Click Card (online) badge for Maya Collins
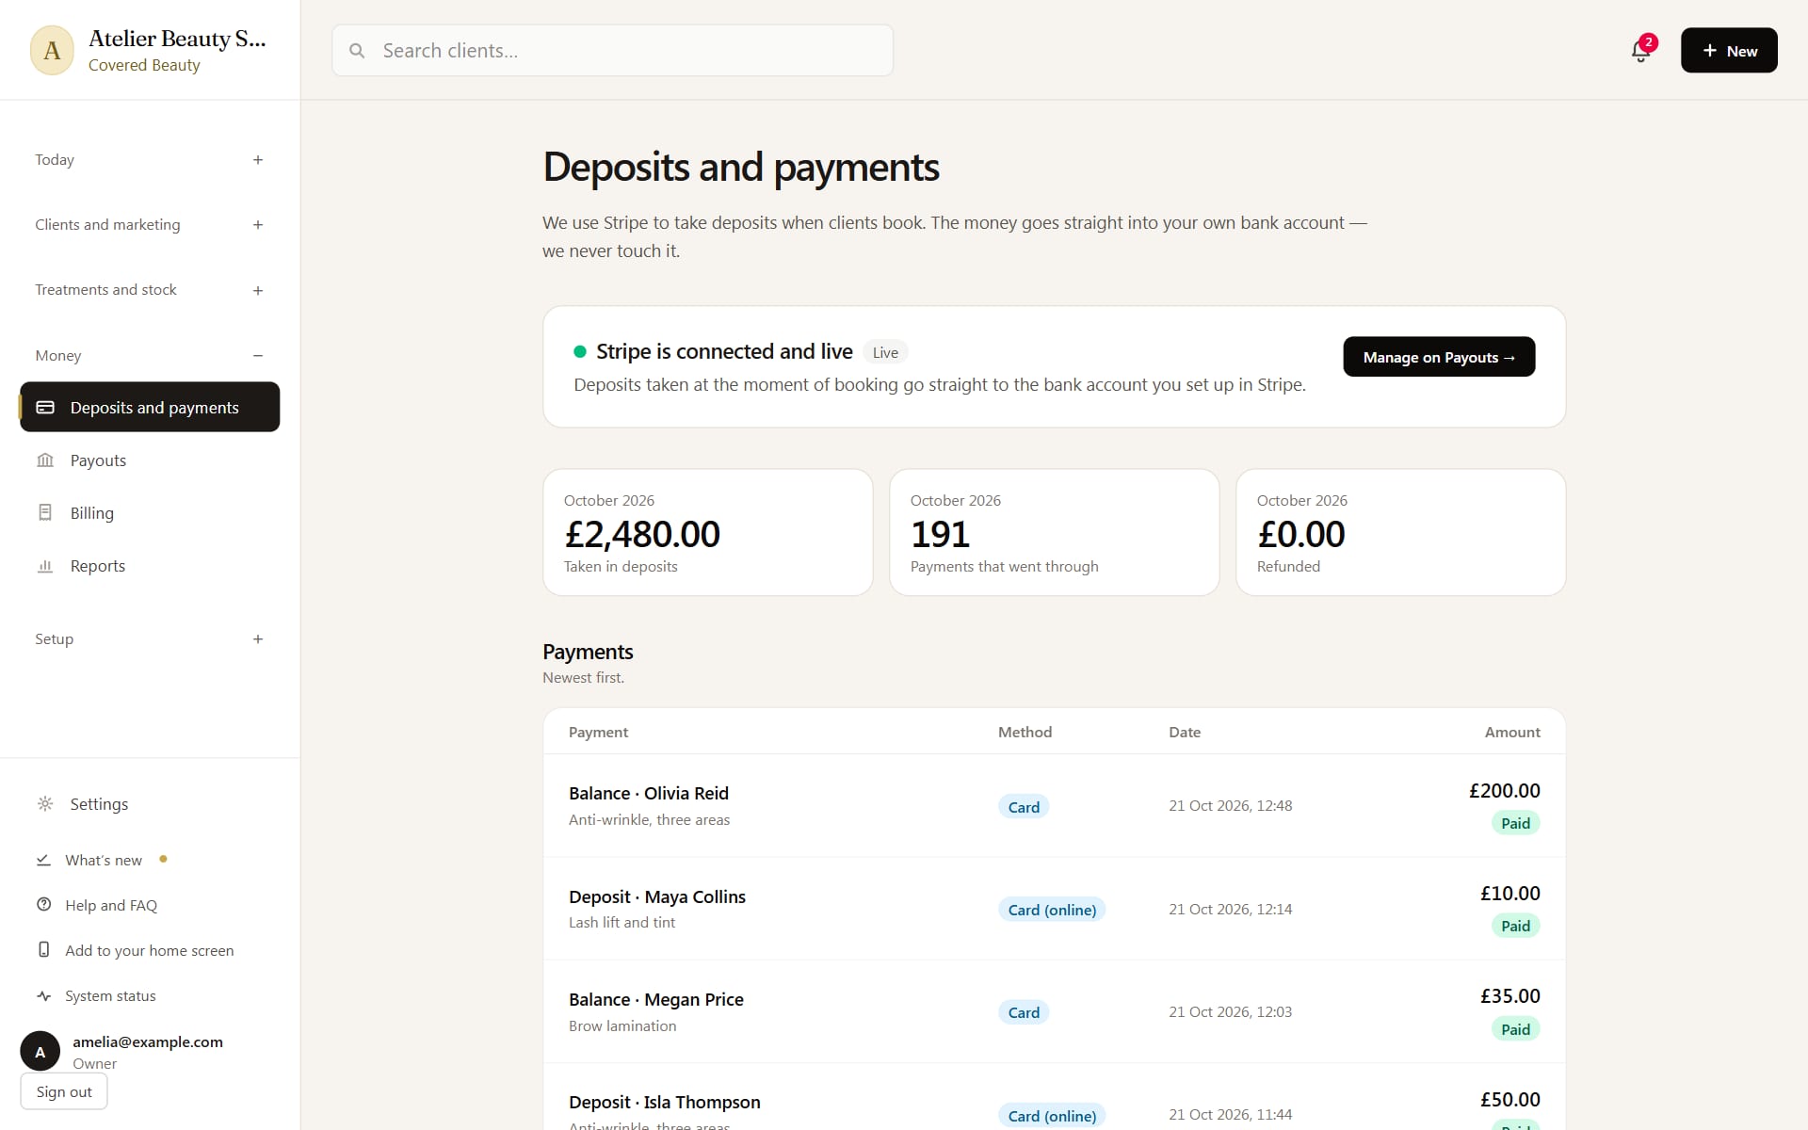 point(1052,910)
